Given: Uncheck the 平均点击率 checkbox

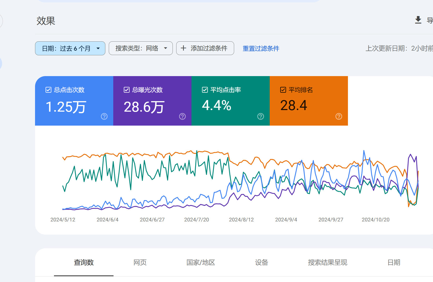Looking at the screenshot, I should pos(205,90).
